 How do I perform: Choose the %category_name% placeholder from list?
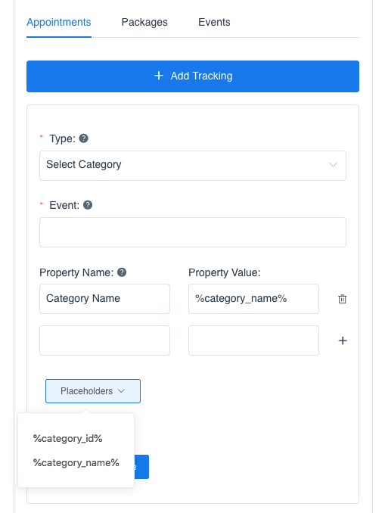coord(76,462)
